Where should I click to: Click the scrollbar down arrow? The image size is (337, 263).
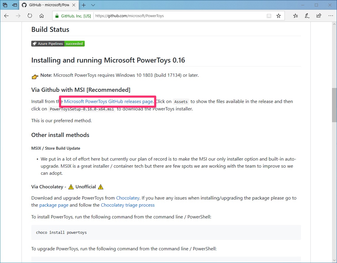[x=334, y=260]
